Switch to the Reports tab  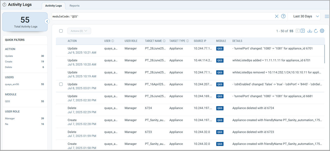[x=74, y=6]
